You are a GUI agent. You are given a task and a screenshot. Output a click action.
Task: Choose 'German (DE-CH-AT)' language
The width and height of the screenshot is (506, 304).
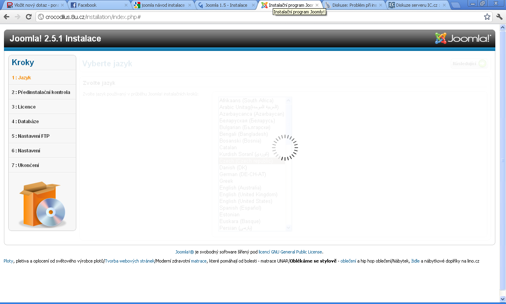(252, 175)
